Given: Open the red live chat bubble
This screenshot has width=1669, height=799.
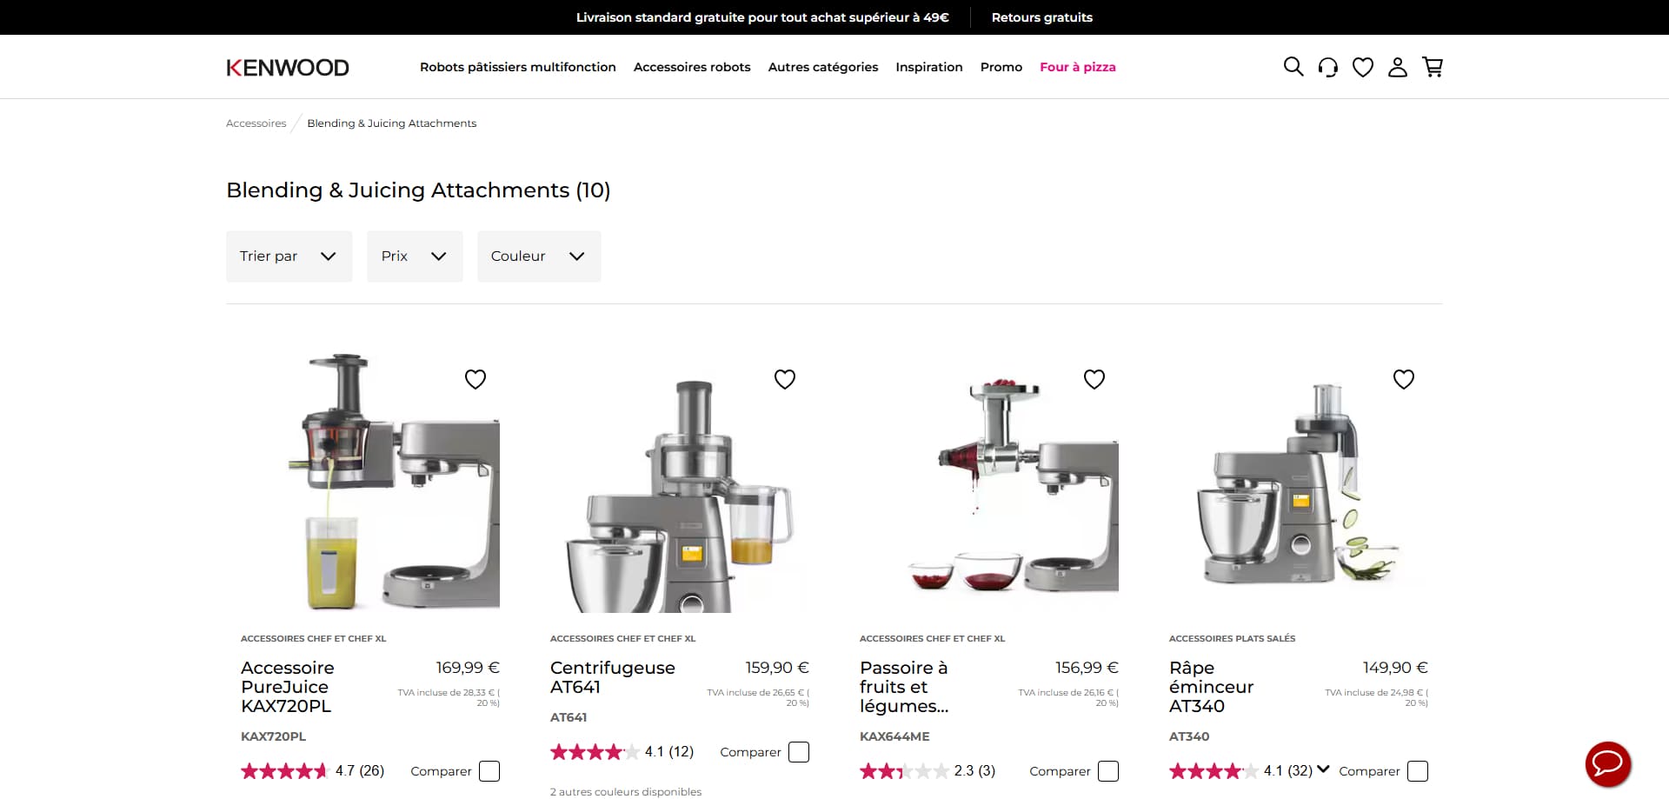Looking at the screenshot, I should coord(1608,764).
